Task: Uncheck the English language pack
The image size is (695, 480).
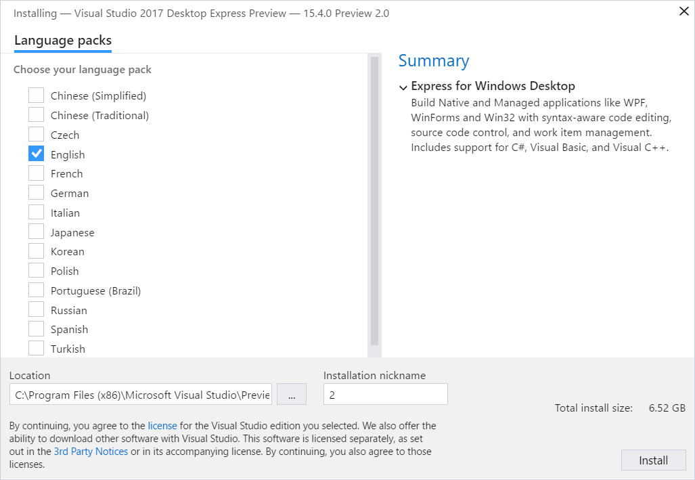Action: [x=37, y=154]
